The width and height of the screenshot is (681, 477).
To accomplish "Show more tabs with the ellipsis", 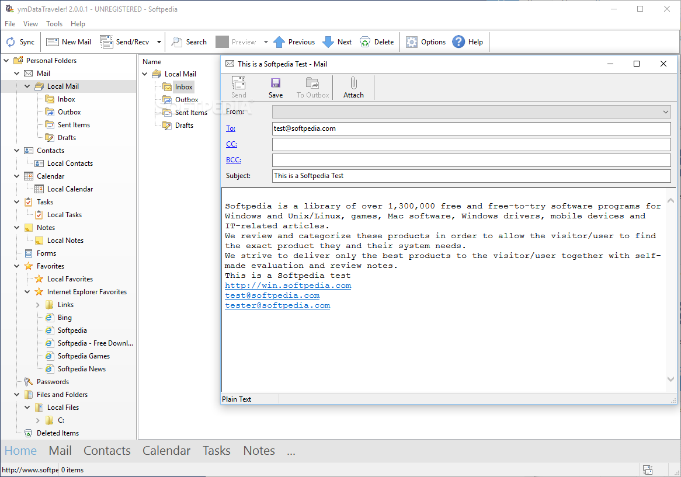I will (x=291, y=451).
